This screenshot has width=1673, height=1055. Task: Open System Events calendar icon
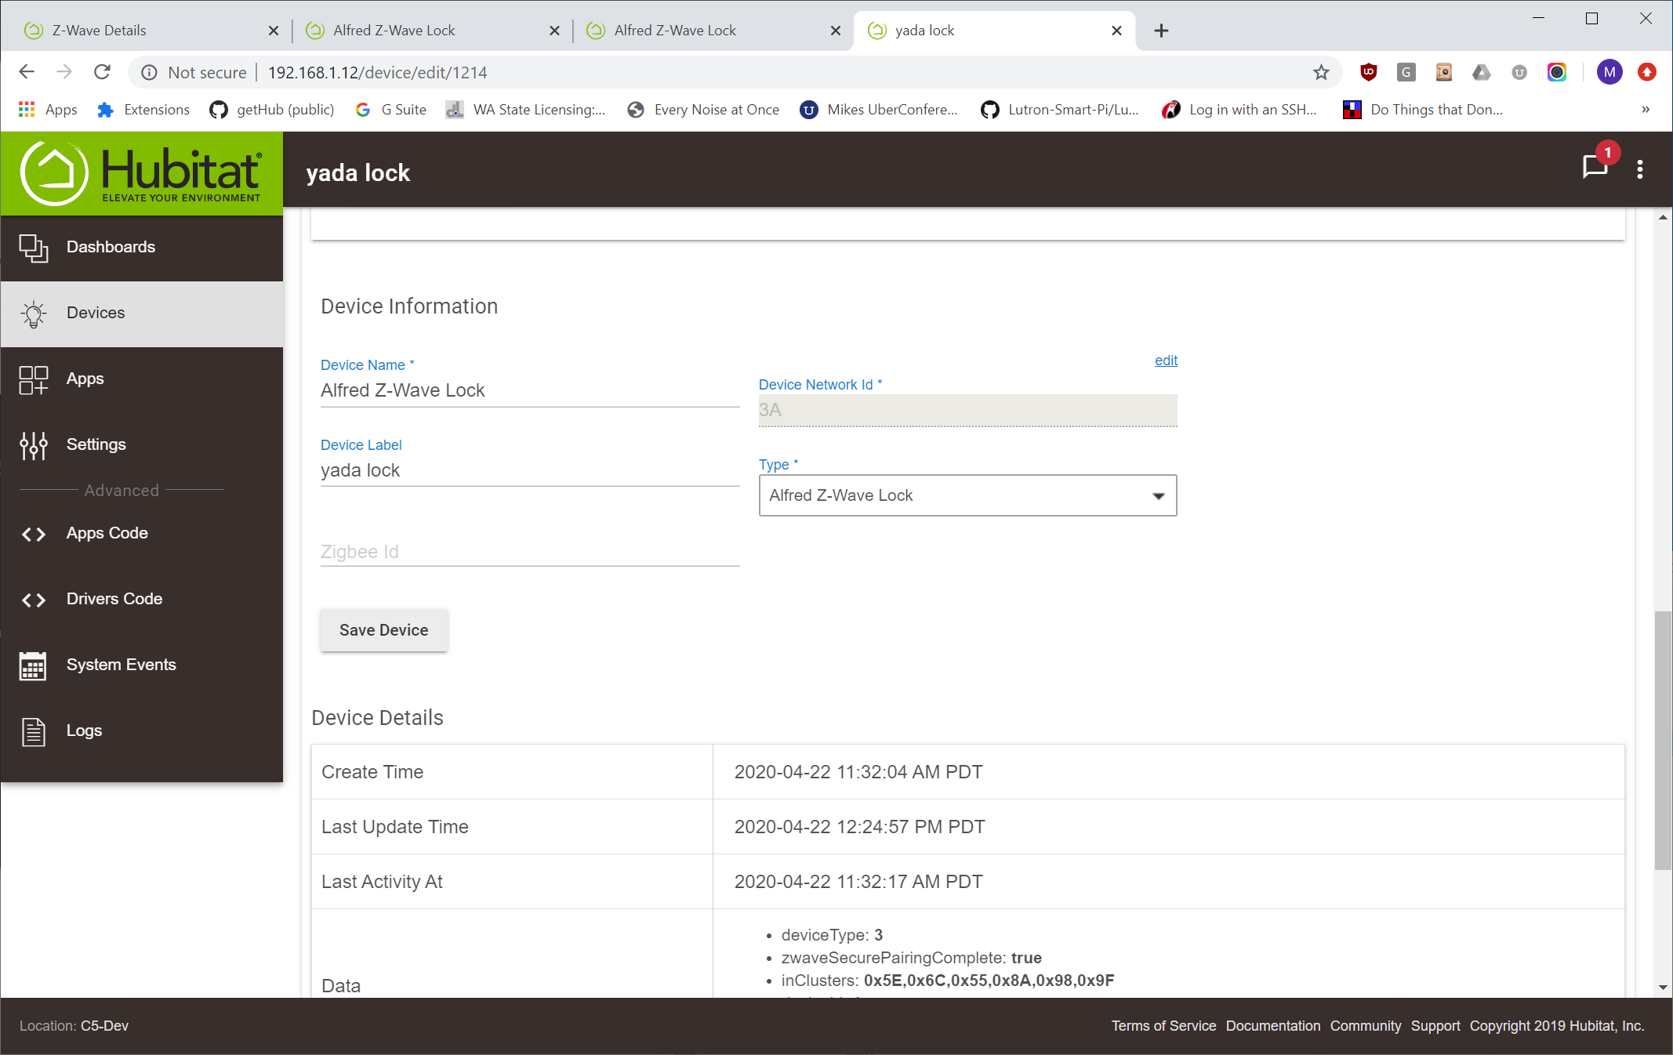point(33,665)
